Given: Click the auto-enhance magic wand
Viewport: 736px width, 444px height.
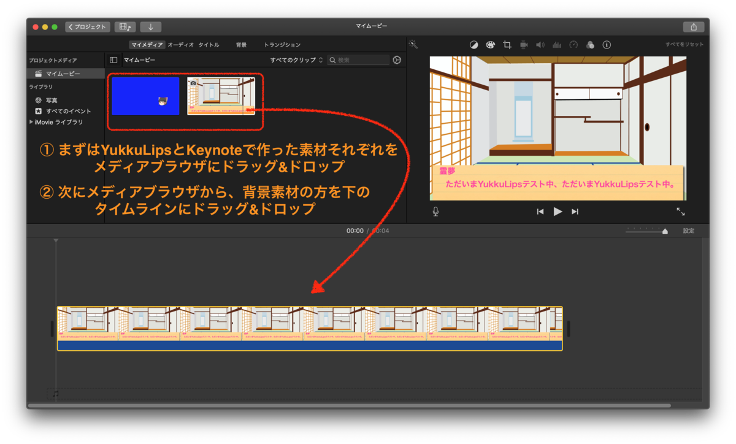Looking at the screenshot, I should [413, 45].
